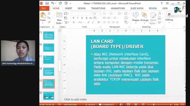The height and width of the screenshot is (106, 190).
Task: Open the SLIDE SHOW ribbon tab
Action: [x=137, y=9]
